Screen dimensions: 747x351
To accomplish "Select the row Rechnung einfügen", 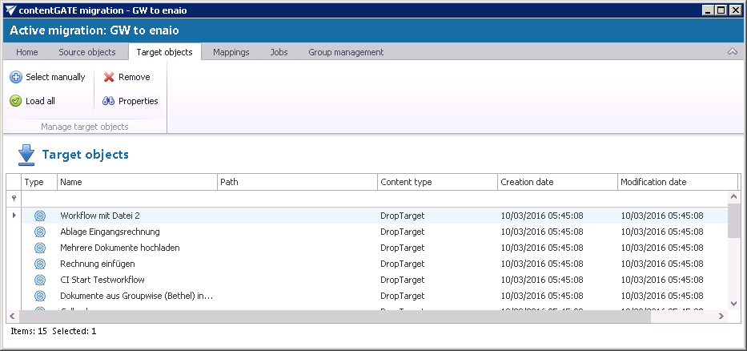I will tap(375, 264).
